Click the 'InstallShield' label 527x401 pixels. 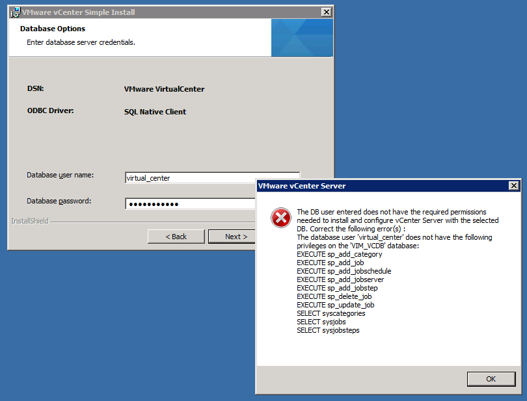pyautogui.click(x=30, y=221)
